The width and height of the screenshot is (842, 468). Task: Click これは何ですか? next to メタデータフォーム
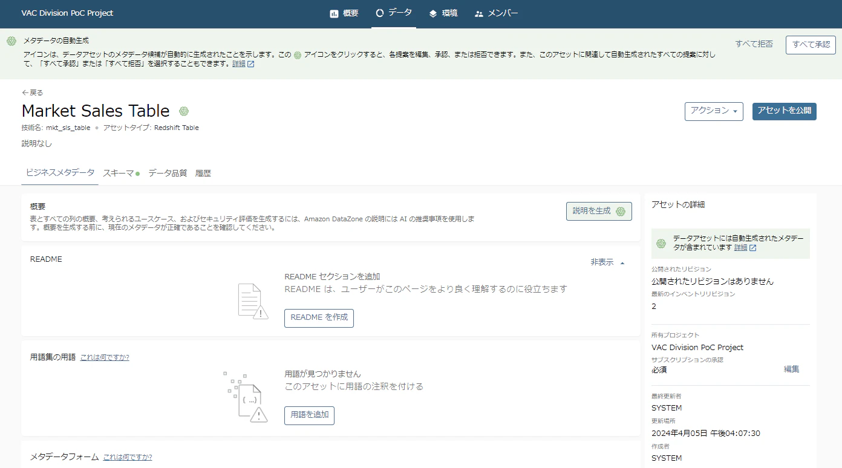pyautogui.click(x=127, y=457)
